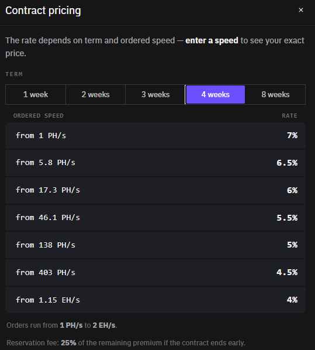Select the 1 week term
This screenshot has width=315, height=350.
36,94
